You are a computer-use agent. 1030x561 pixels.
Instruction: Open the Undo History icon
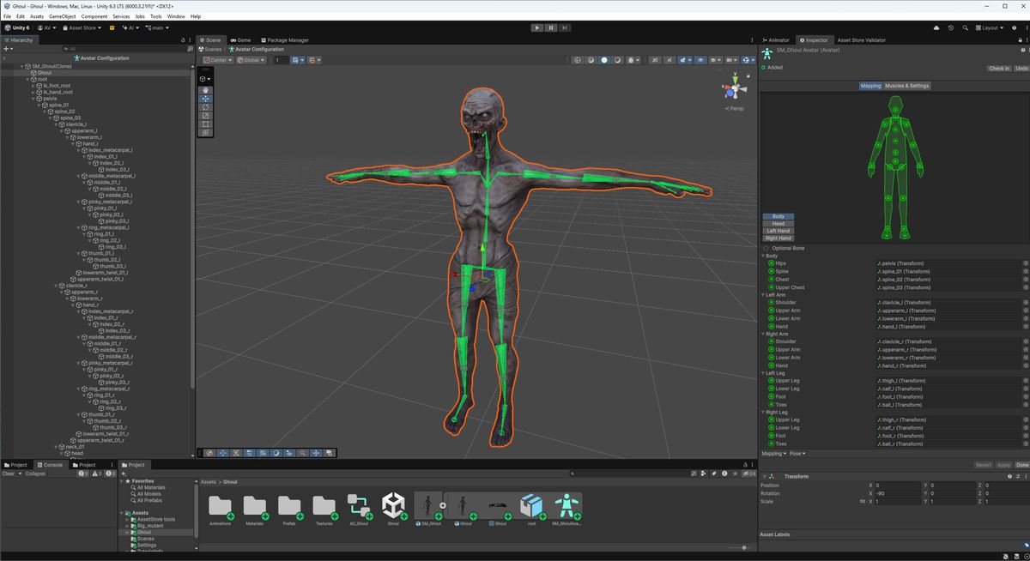[x=951, y=27]
